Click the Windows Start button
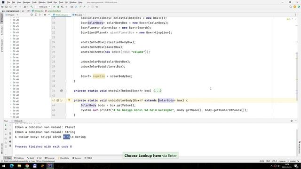Screen dimensions: 301x169 (x=4, y=166)
